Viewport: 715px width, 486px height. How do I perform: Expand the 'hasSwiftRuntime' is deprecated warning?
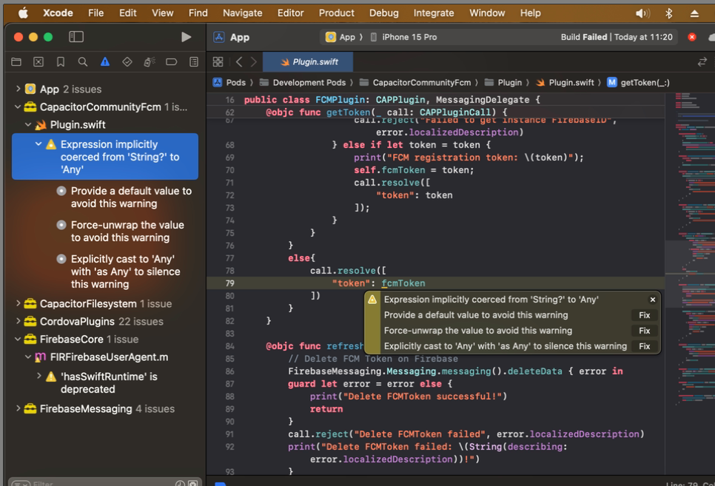click(x=38, y=376)
